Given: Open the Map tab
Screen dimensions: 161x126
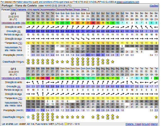Looking at the screenshot, I should click(x=13, y=10).
